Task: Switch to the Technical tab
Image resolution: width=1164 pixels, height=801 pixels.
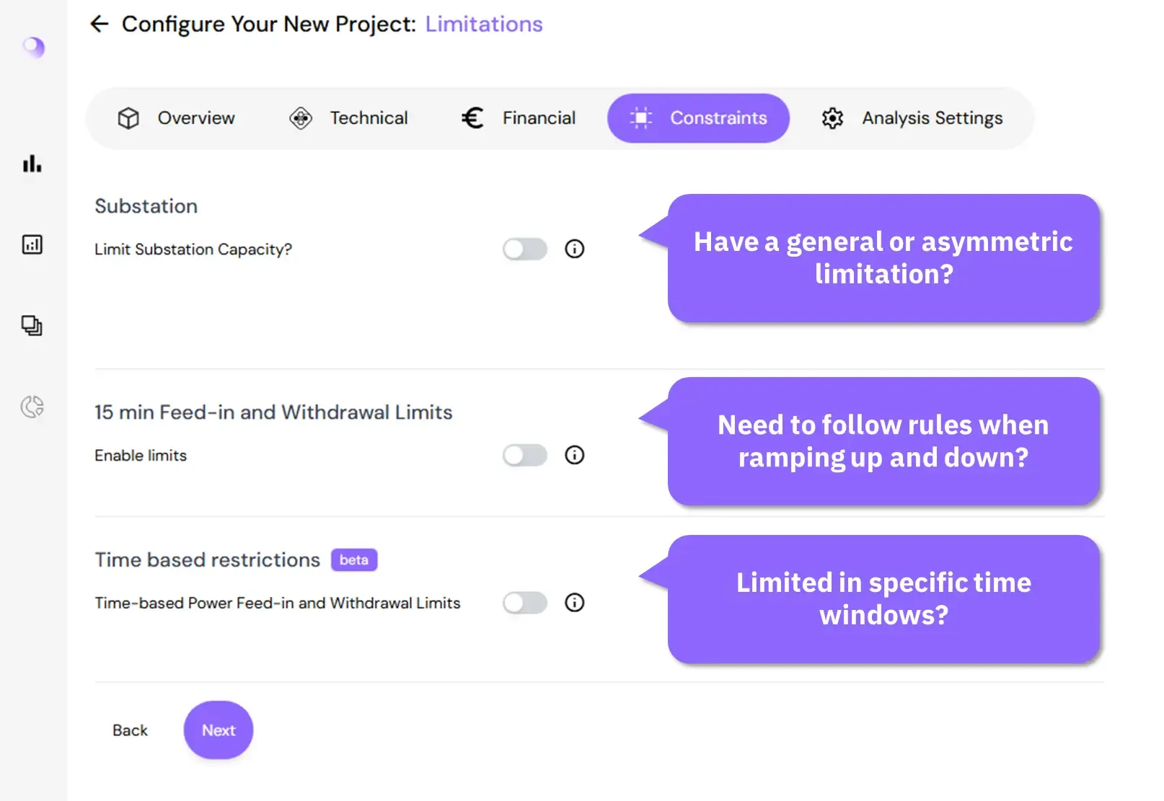Action: 348,118
